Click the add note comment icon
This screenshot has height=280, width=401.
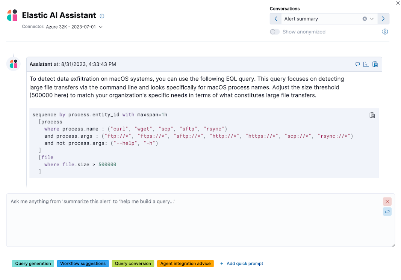357,65
